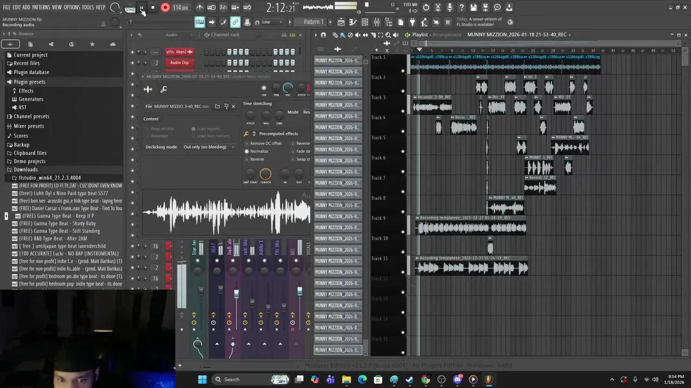Click the tempo 114.000 display

pyautogui.click(x=180, y=8)
